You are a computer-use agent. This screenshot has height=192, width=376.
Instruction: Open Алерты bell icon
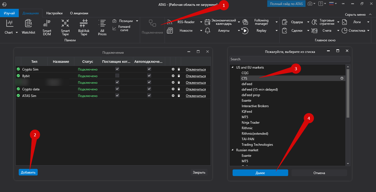click(x=208, y=31)
